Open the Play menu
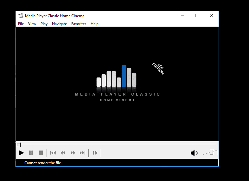The width and height of the screenshot is (249, 181). [x=44, y=24]
